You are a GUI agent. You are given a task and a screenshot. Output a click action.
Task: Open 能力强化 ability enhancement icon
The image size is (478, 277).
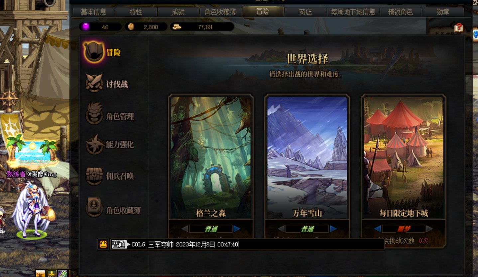tap(94, 144)
